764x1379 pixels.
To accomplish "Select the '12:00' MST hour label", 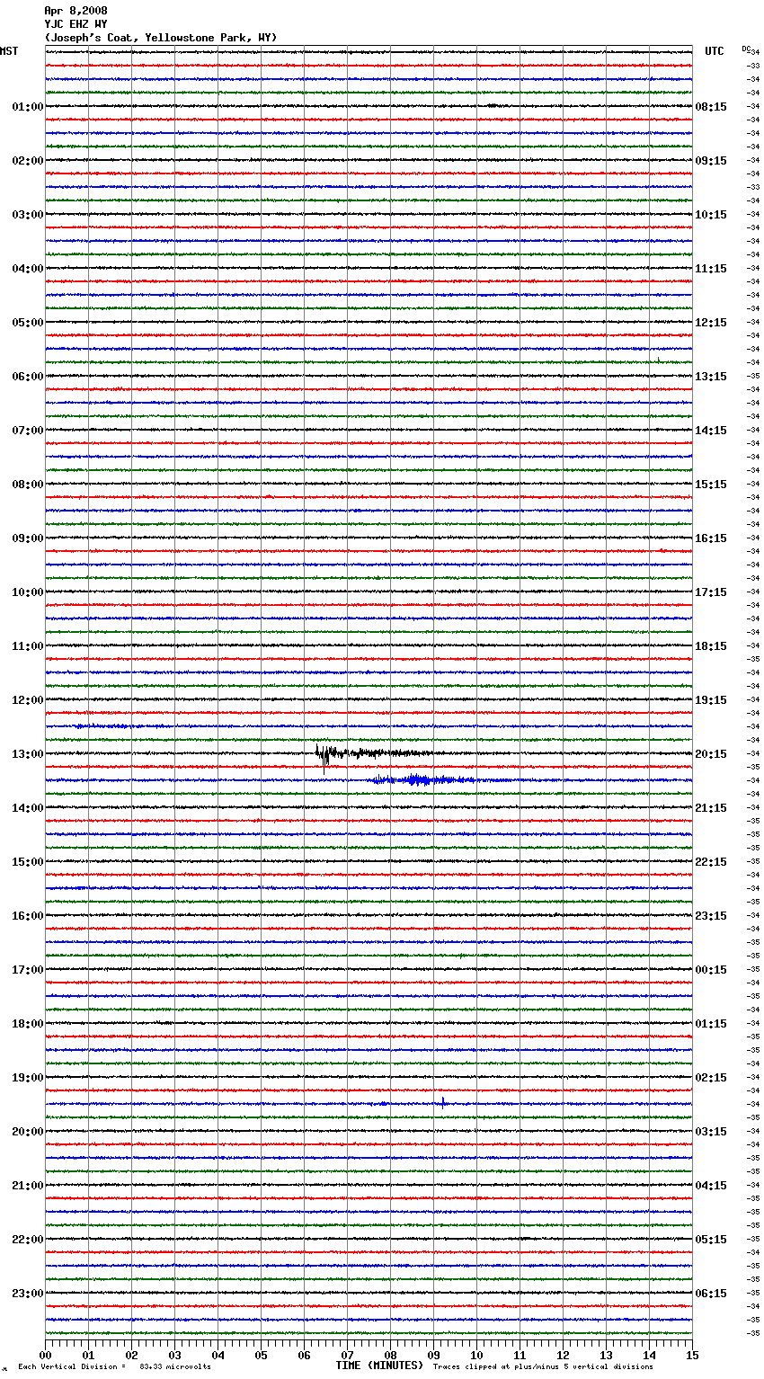I will tap(28, 700).
